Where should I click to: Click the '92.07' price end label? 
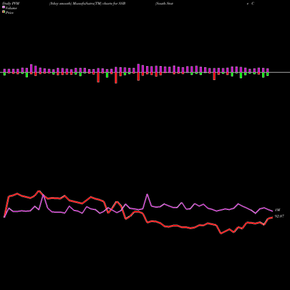pos(280,216)
